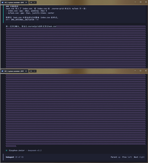Maximize the bottom terminal window
The height and width of the screenshot is (163, 148).
[x=141, y=71]
